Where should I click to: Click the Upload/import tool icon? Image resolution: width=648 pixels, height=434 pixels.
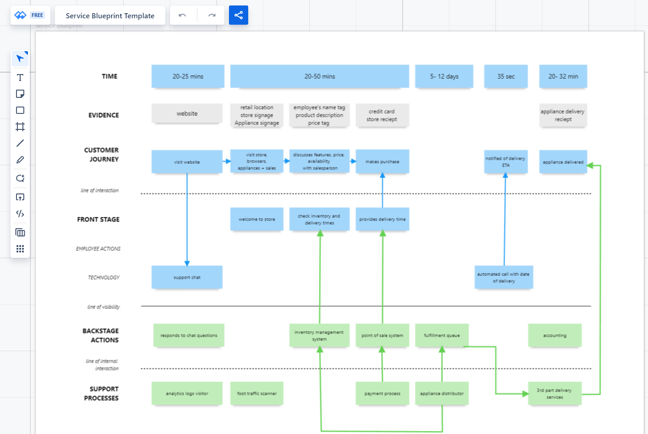coord(20,197)
